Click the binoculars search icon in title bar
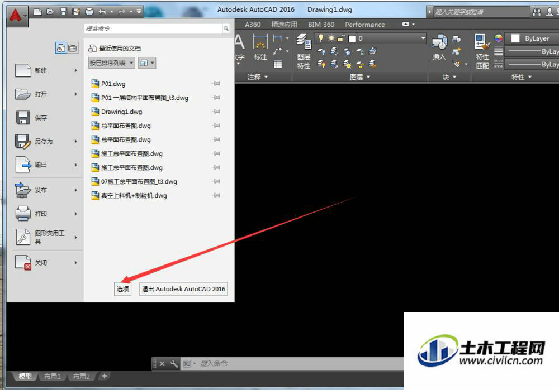Screen dimensions: 559x390 pyautogui.click(x=537, y=12)
